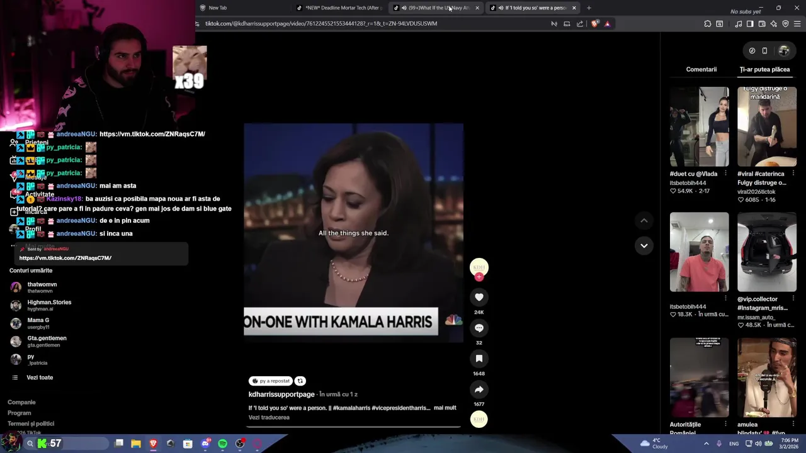Follow kdharrissupportpage via the red plus badge
The image size is (806, 453).
coord(479,277)
